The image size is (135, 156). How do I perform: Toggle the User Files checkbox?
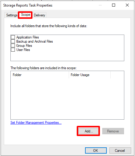pyautogui.click(x=13, y=50)
